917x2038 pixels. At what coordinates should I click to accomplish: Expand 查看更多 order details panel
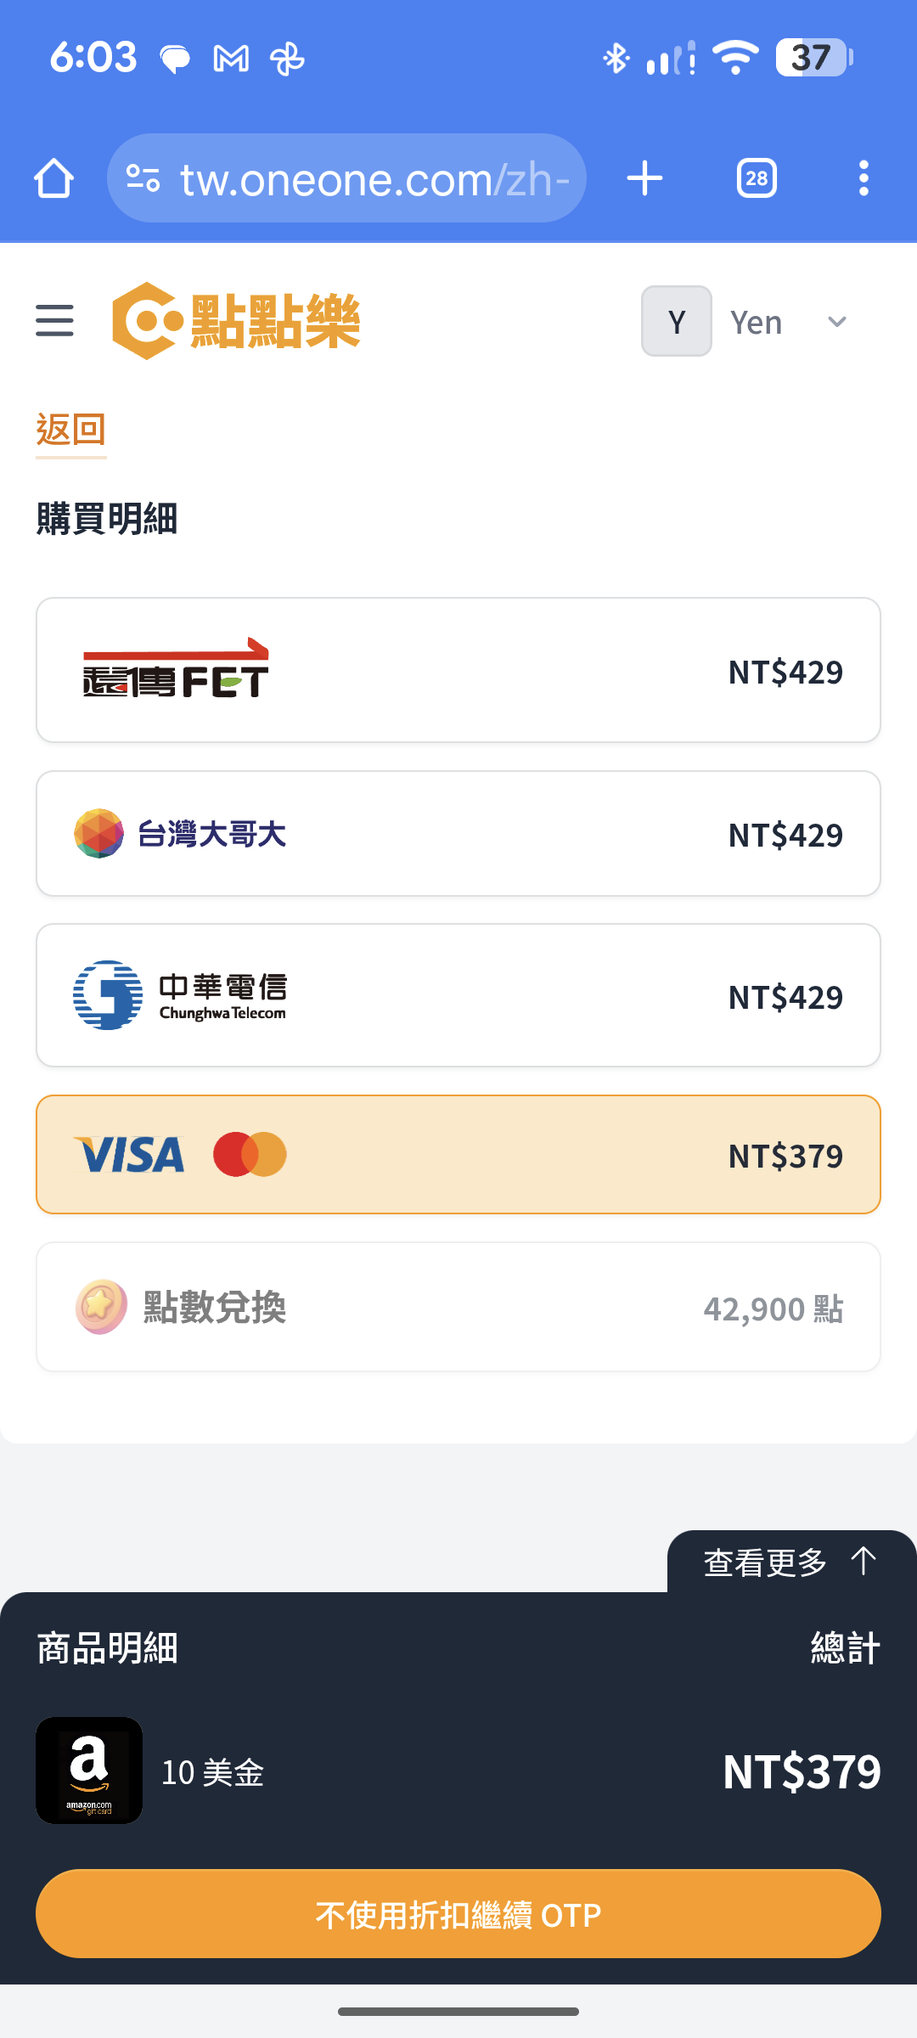[x=790, y=1562]
